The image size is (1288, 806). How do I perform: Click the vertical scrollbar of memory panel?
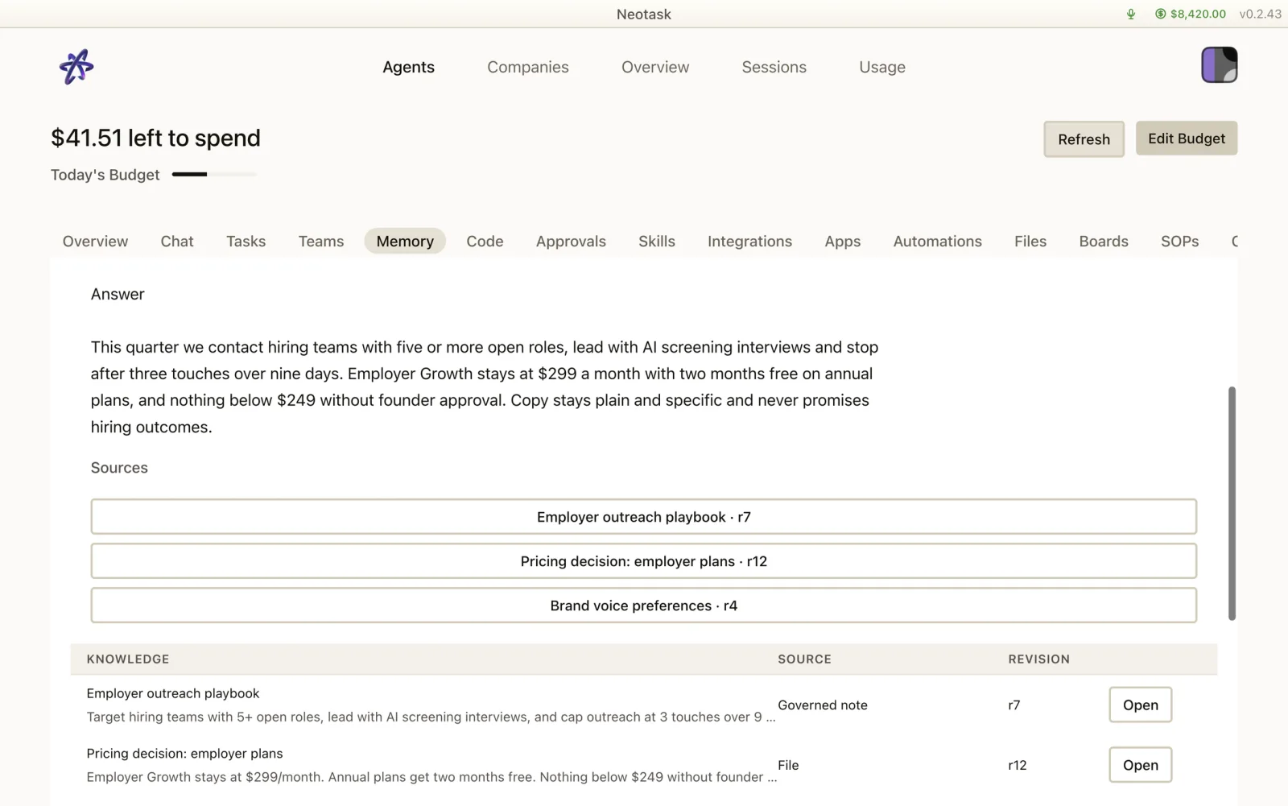coord(1232,503)
